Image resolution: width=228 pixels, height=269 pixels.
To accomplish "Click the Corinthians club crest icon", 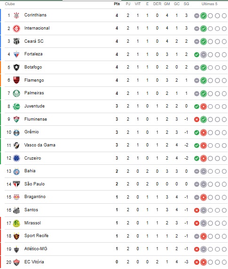I will pos(16,15).
